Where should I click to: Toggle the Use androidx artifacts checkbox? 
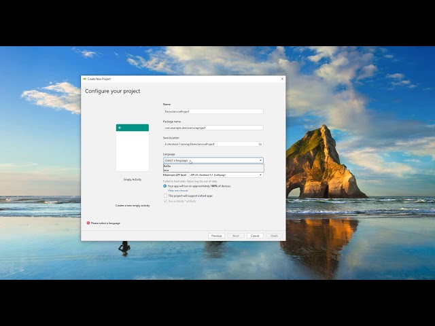point(165,201)
